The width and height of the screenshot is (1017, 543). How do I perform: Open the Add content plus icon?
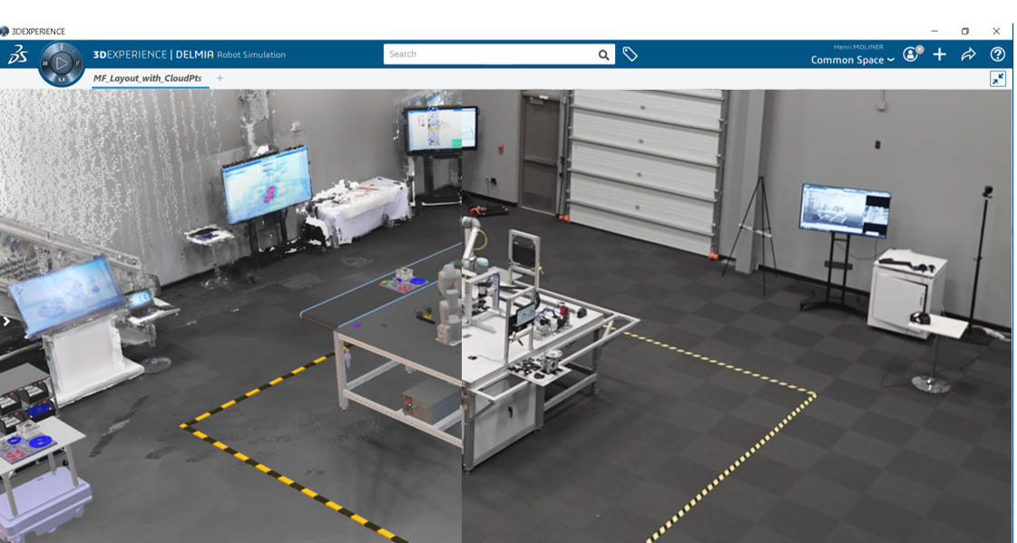tap(939, 53)
